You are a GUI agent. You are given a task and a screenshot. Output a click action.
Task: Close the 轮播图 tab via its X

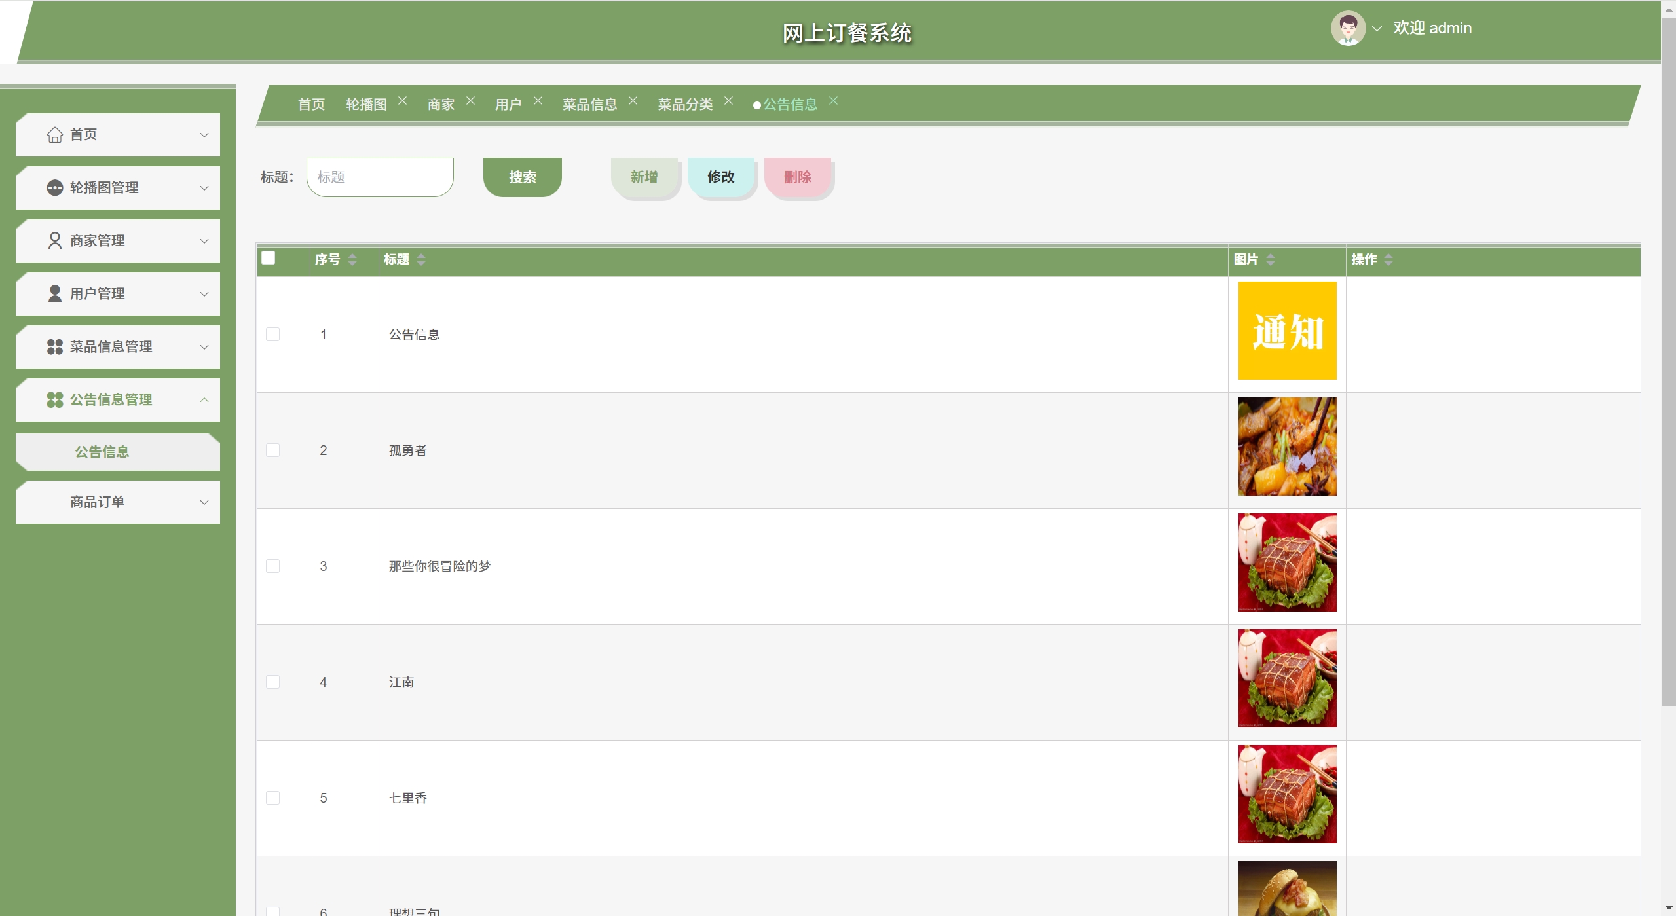pyautogui.click(x=403, y=101)
